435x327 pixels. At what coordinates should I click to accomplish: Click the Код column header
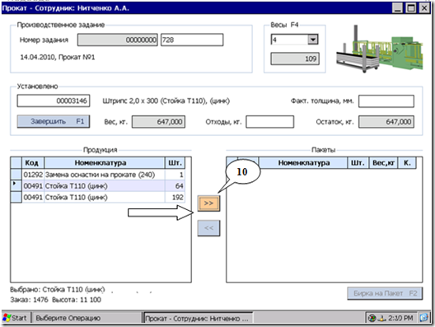[33, 163]
